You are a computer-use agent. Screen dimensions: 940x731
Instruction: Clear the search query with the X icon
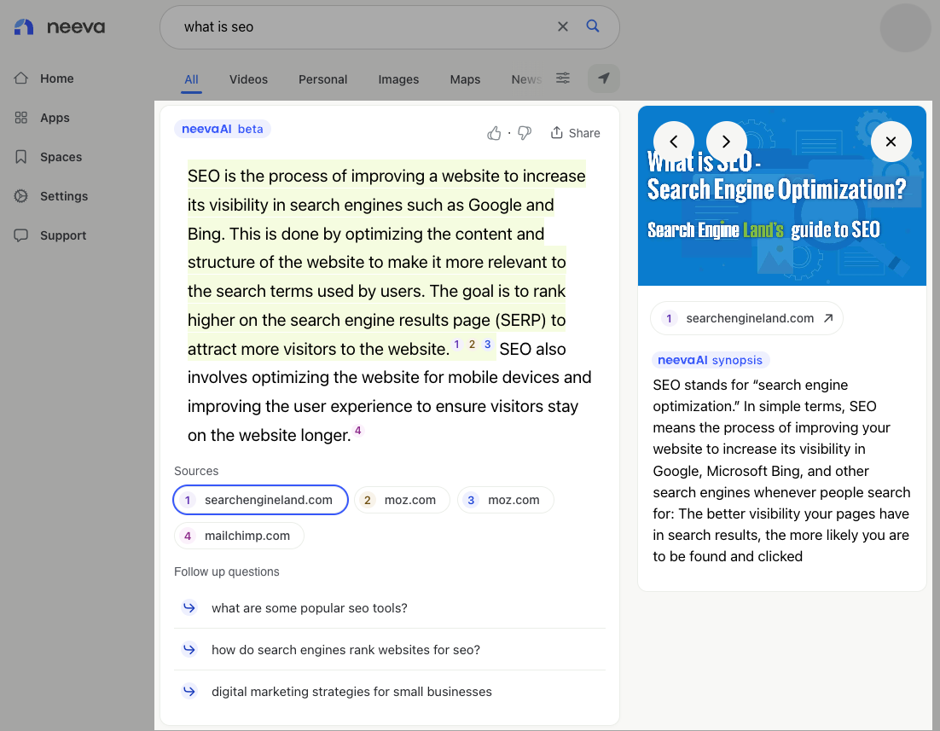click(x=562, y=26)
